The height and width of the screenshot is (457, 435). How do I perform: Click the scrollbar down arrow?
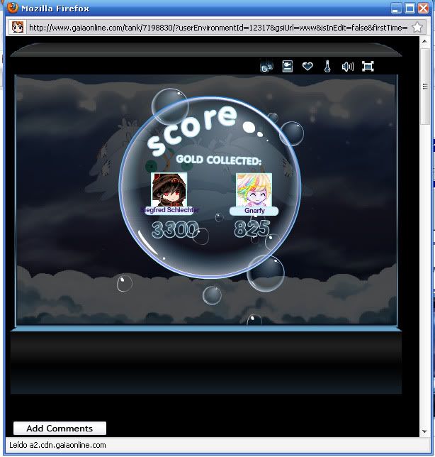(425, 431)
